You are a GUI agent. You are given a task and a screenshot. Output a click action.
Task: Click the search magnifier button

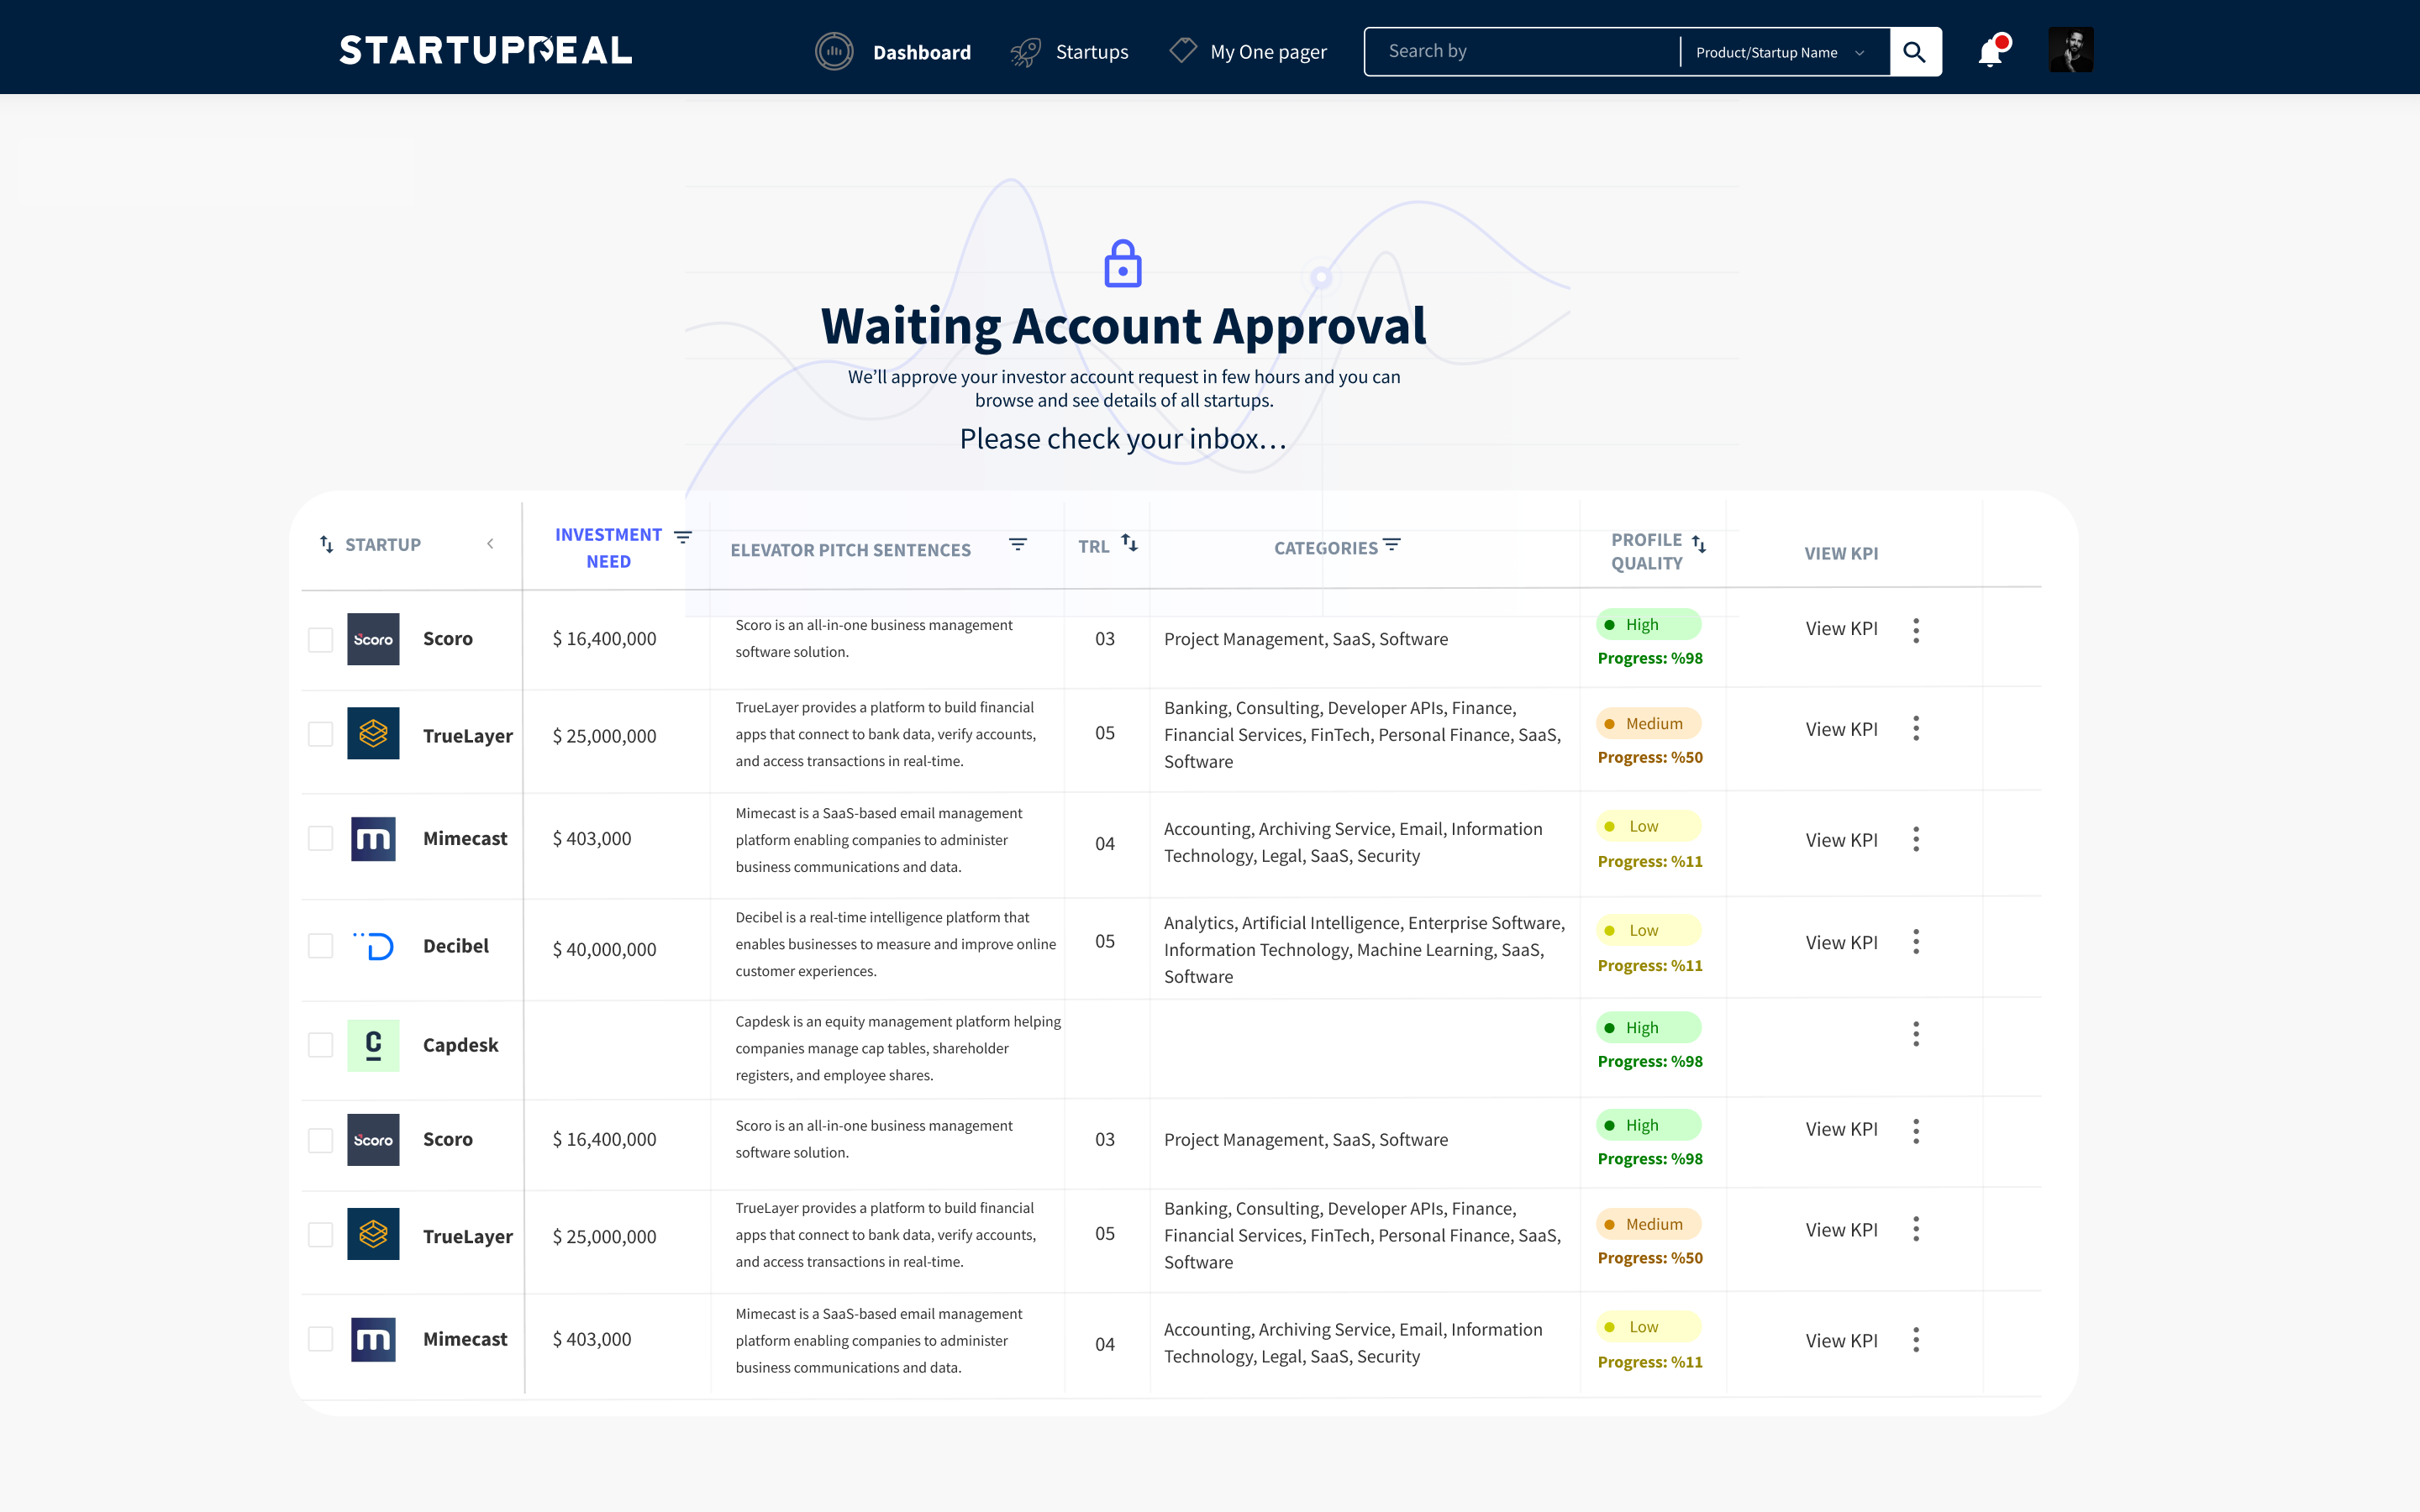coord(1914,52)
